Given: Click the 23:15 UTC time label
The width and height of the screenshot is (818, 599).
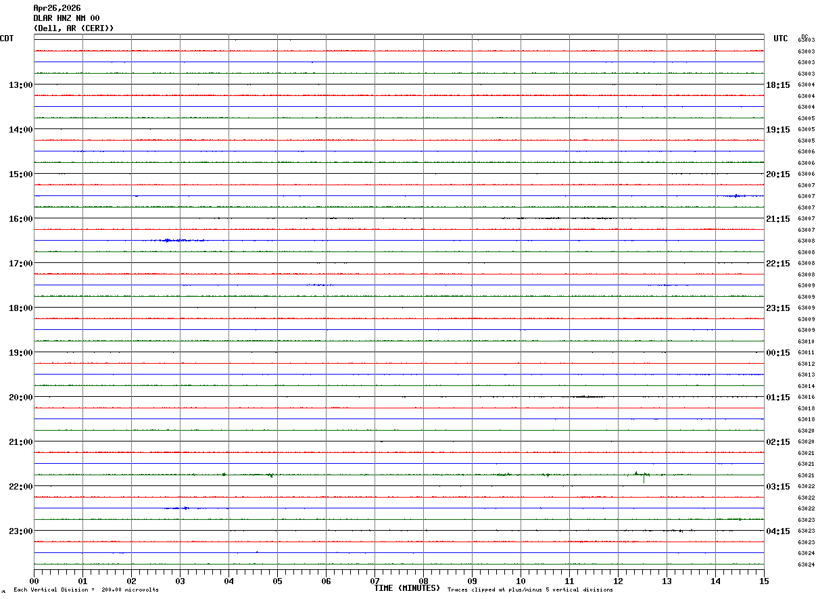Looking at the screenshot, I should point(778,308).
